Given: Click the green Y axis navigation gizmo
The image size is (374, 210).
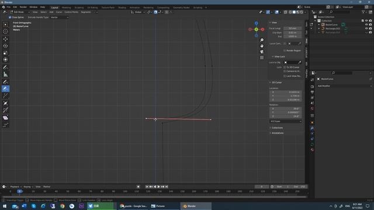Looking at the screenshot, I should [x=256, y=29].
